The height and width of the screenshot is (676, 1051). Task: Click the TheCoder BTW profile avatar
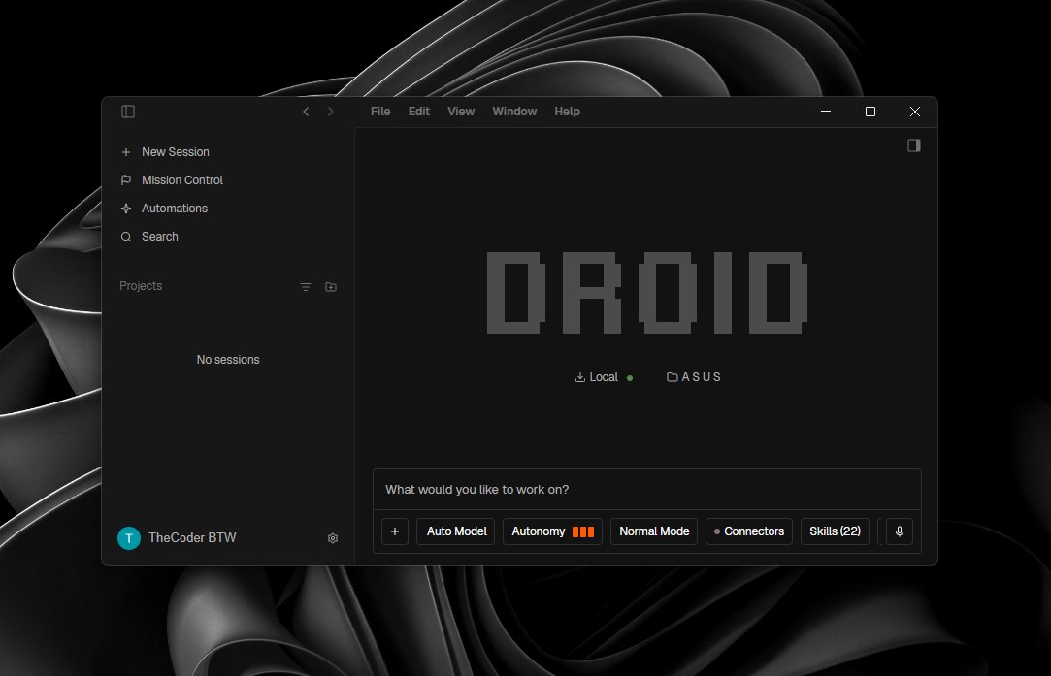click(x=129, y=538)
